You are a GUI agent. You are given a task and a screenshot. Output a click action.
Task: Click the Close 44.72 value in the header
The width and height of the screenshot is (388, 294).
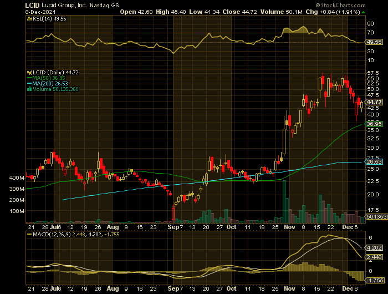point(239,12)
